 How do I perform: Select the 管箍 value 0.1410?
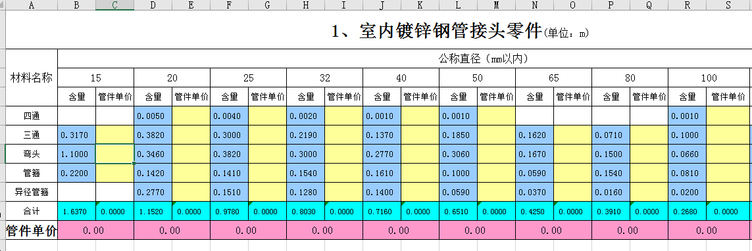[x=229, y=173]
